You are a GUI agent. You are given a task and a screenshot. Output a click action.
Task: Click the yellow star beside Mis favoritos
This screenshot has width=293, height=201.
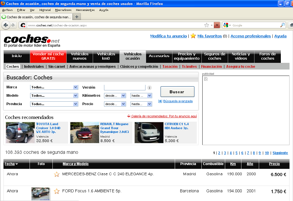tap(193, 36)
